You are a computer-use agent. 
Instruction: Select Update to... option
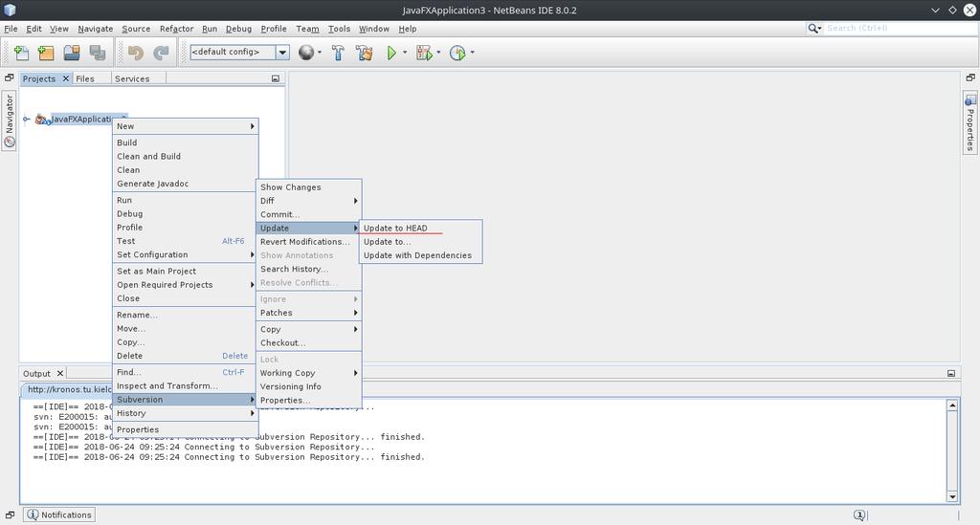pos(419,242)
